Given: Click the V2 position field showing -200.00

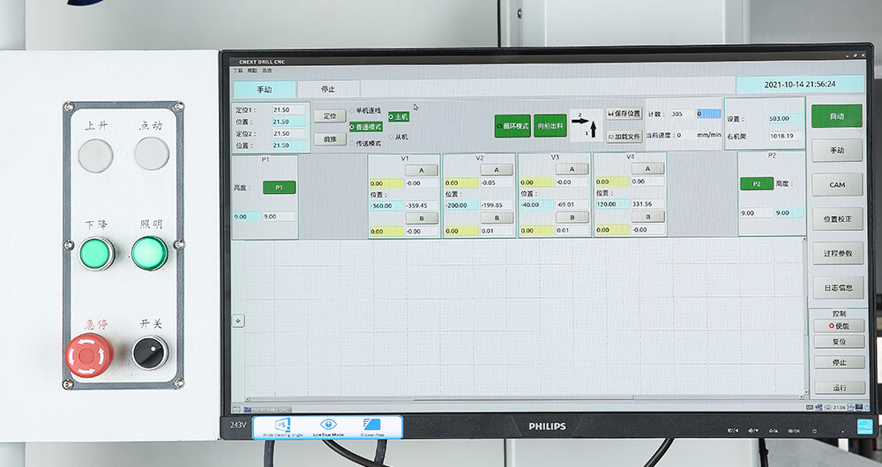Looking at the screenshot, I should coord(461,205).
